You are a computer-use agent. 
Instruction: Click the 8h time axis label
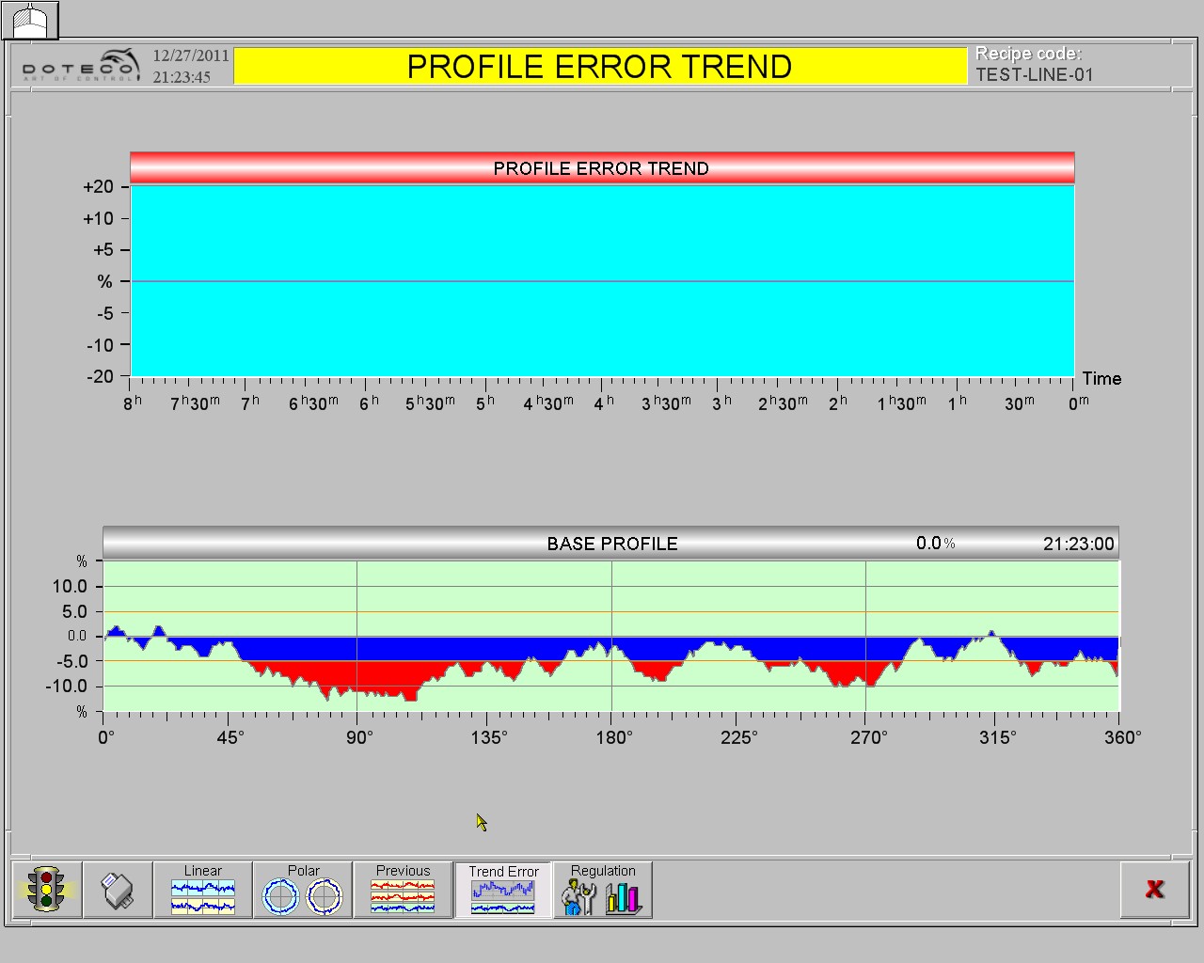133,403
